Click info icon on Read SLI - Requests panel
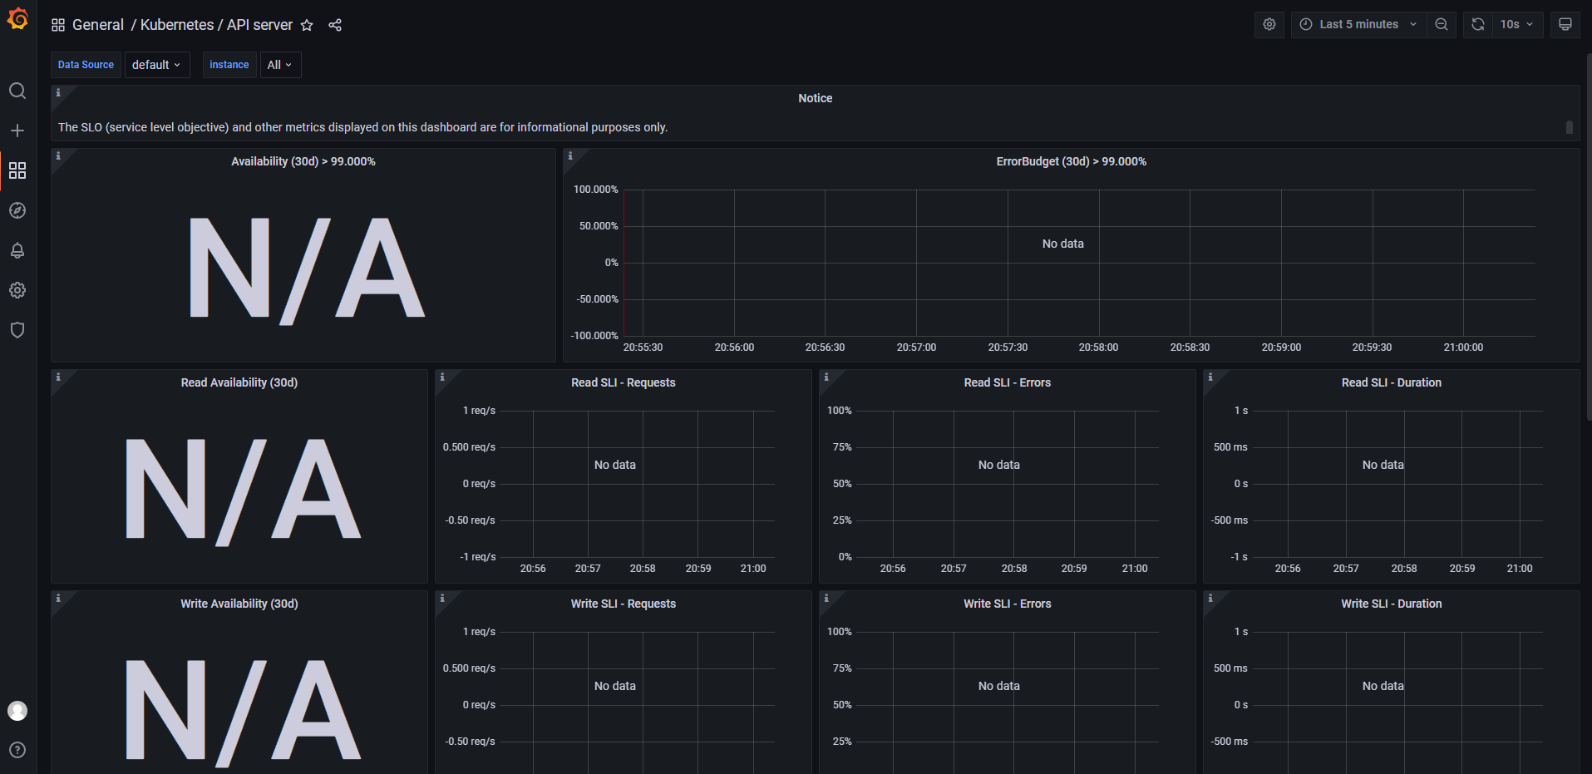This screenshot has height=774, width=1592. pos(442,377)
